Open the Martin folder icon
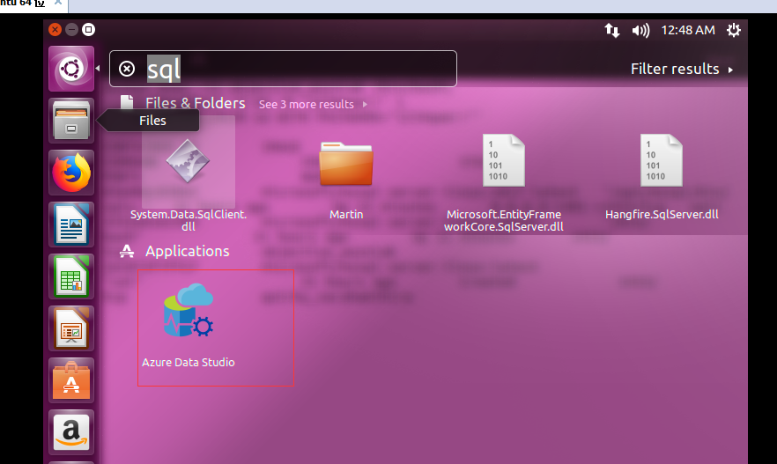777x464 pixels. pos(346,164)
